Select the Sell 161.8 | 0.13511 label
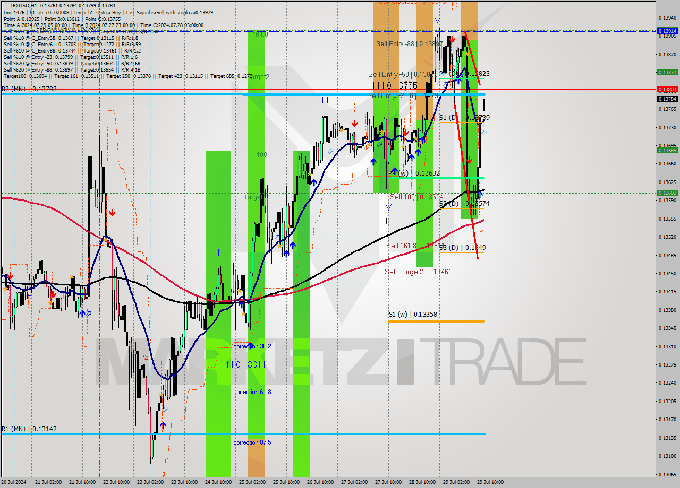Screen dimensions: 680x488 (415, 246)
